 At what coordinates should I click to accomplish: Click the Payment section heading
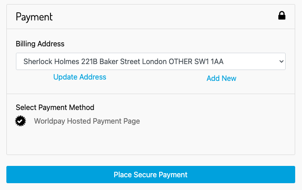[x=35, y=17]
